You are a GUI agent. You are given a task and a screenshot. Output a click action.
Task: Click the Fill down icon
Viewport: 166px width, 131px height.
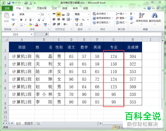coord(131,18)
